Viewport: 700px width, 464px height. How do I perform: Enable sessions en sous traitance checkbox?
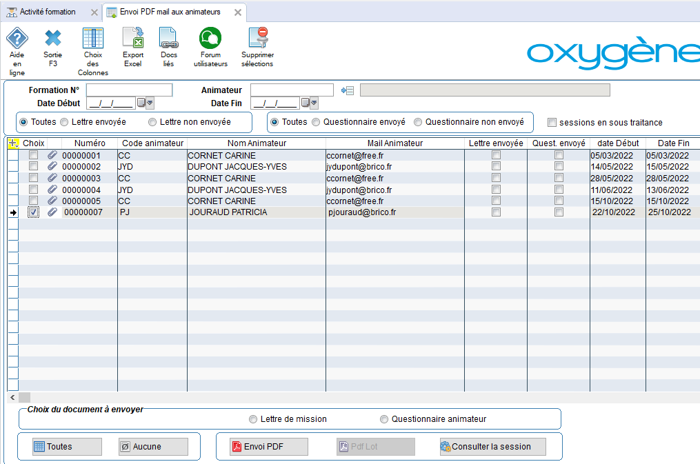pos(552,123)
